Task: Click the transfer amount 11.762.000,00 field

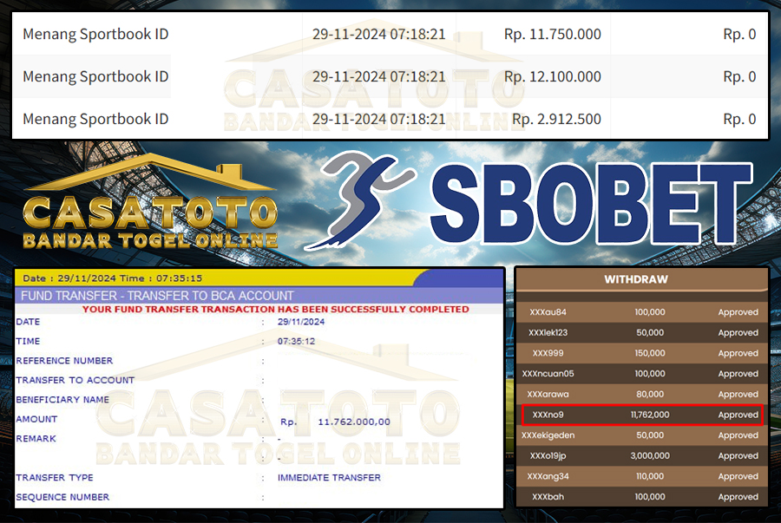Action: click(x=353, y=422)
